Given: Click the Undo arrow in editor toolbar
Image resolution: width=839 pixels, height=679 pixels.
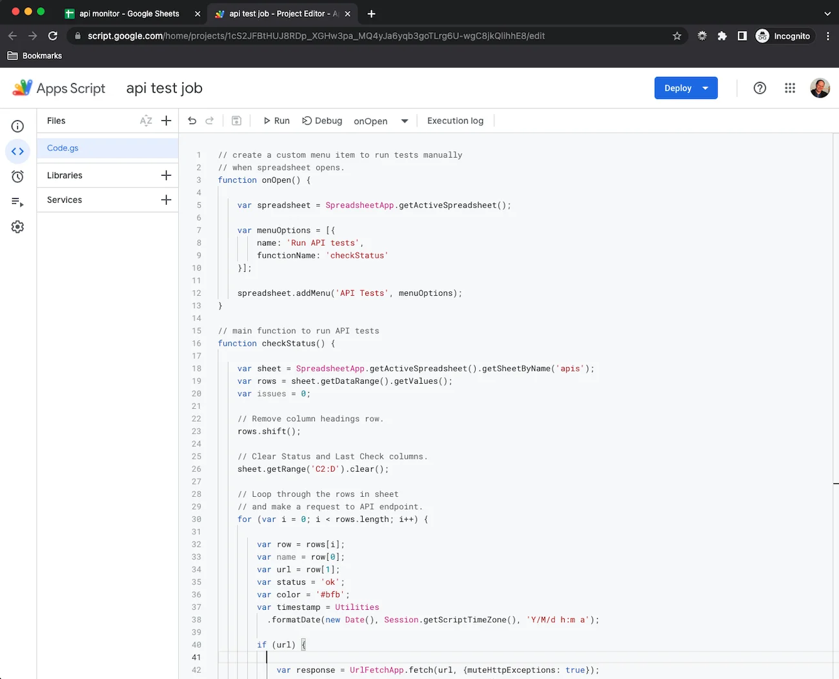Looking at the screenshot, I should pos(192,121).
